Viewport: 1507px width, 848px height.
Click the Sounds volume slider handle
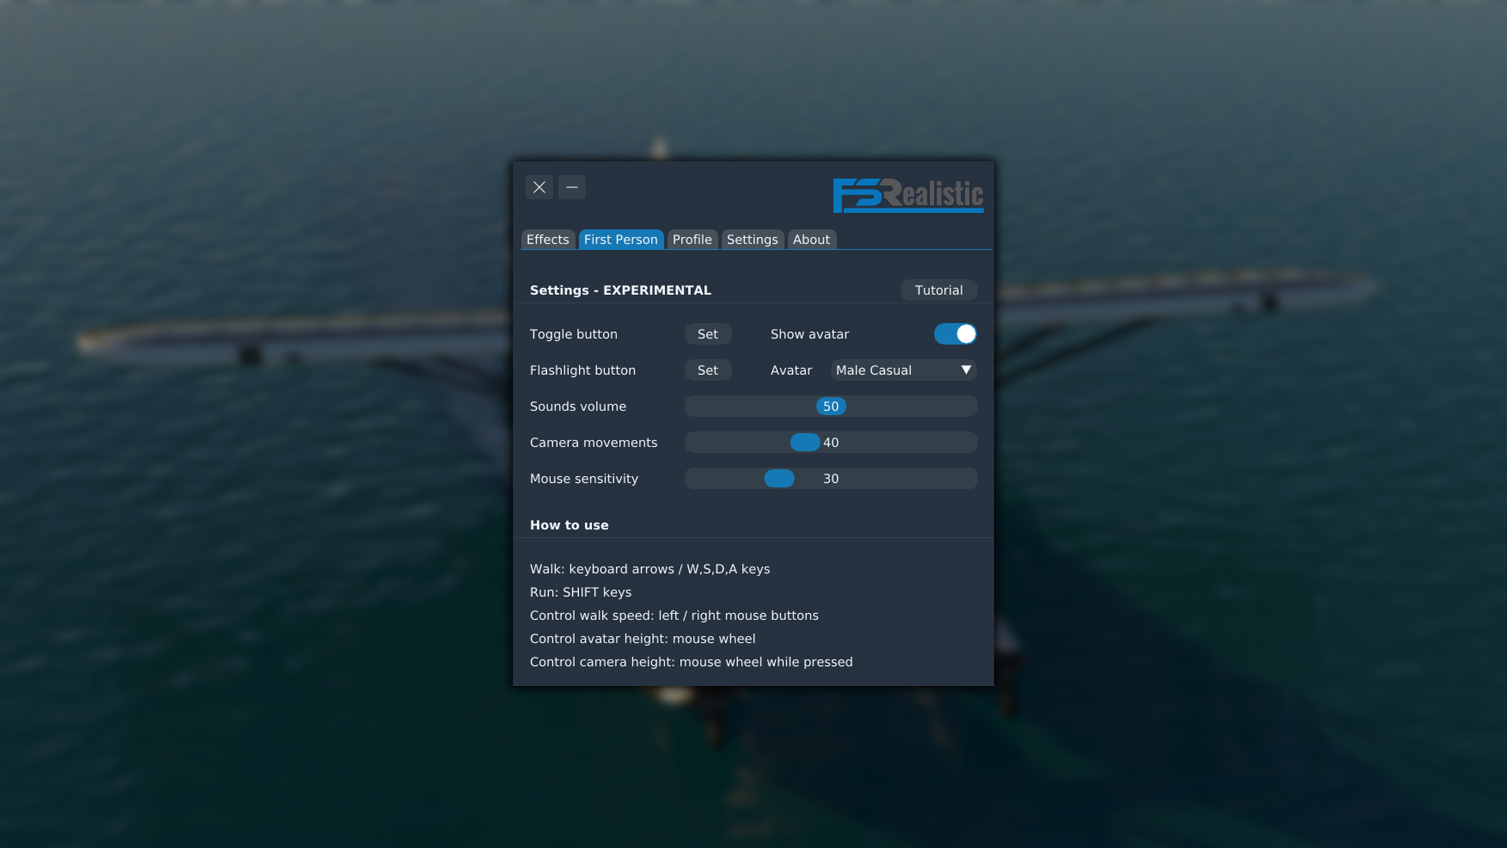[x=831, y=406]
